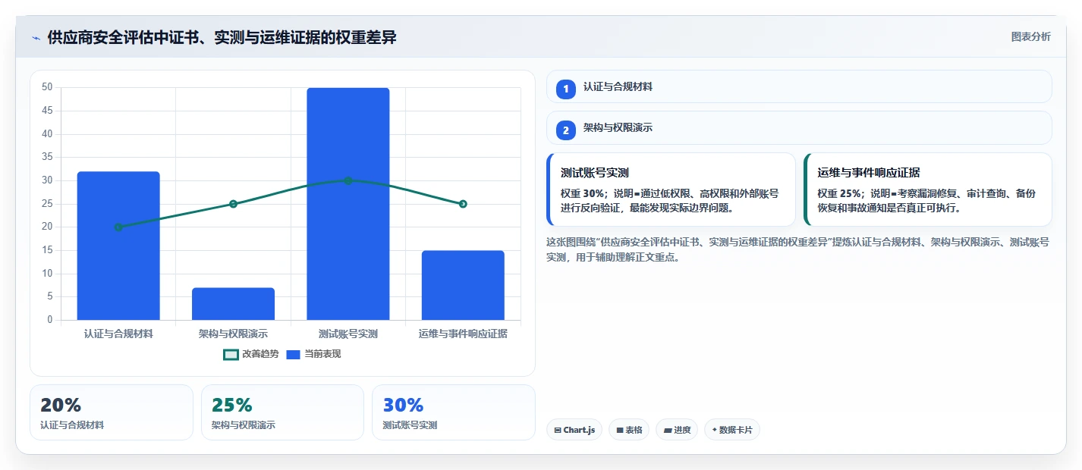This screenshot has height=470, width=1082.
Task: Click the 认证与合规材料 bar in chart
Action: [118, 246]
